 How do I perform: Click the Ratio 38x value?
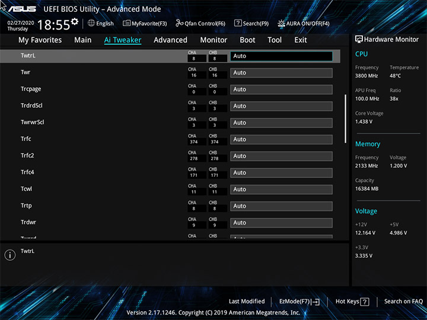[x=394, y=98]
